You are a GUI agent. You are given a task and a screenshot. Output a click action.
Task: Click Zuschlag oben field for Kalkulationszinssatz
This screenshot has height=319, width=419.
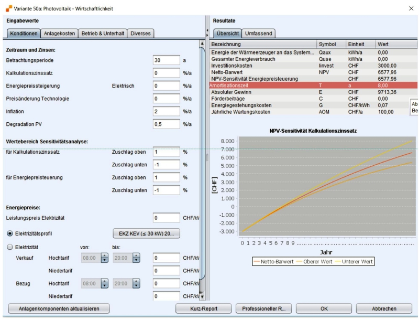[166, 152]
